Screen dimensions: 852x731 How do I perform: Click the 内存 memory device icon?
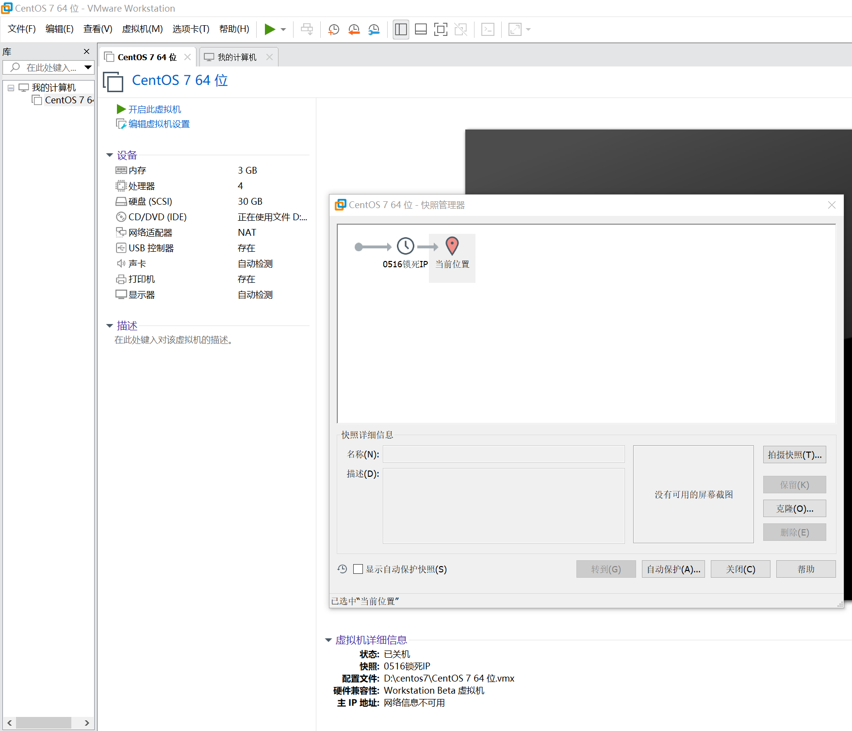[121, 170]
